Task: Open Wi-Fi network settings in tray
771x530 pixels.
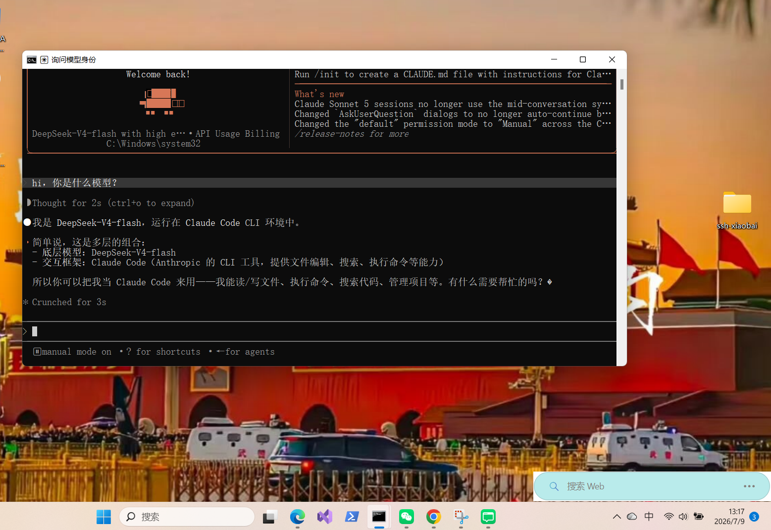Action: point(668,517)
